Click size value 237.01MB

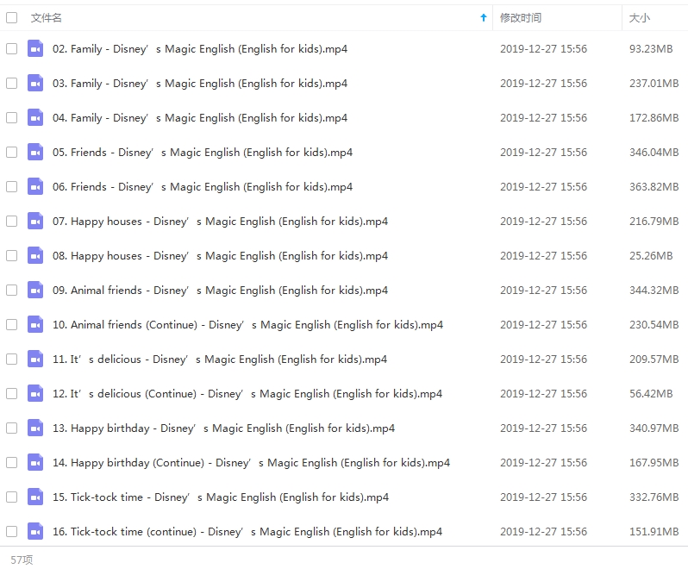click(654, 84)
